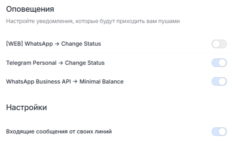Screen dimensions: 232x144
Task: Select the Настройки section heading
Action: (27, 108)
